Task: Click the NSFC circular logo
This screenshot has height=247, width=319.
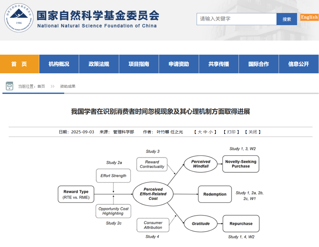Action: point(19,18)
